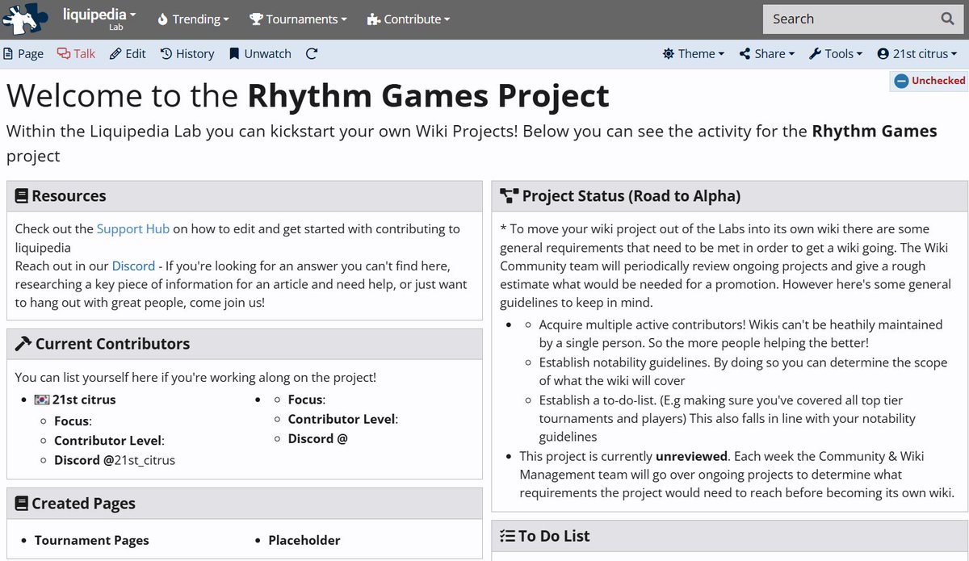Click the Talk speech bubbles icon
This screenshot has height=561, width=969.
(x=63, y=53)
